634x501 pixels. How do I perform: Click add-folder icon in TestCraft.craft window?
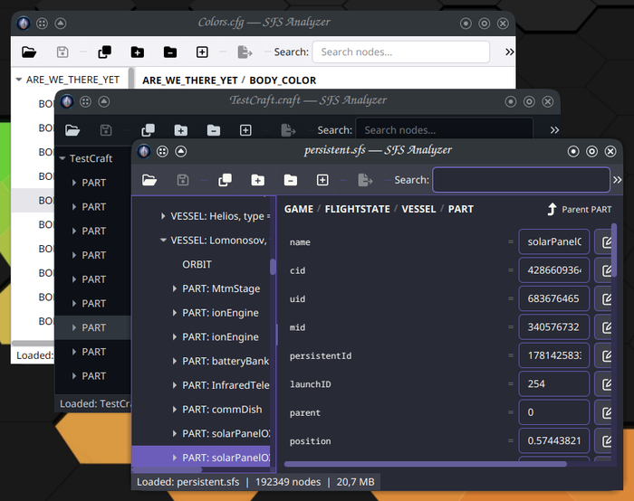[x=181, y=130]
